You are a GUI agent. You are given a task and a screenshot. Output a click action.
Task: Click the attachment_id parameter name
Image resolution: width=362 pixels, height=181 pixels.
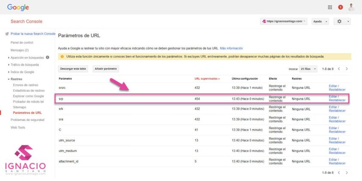(x=68, y=161)
